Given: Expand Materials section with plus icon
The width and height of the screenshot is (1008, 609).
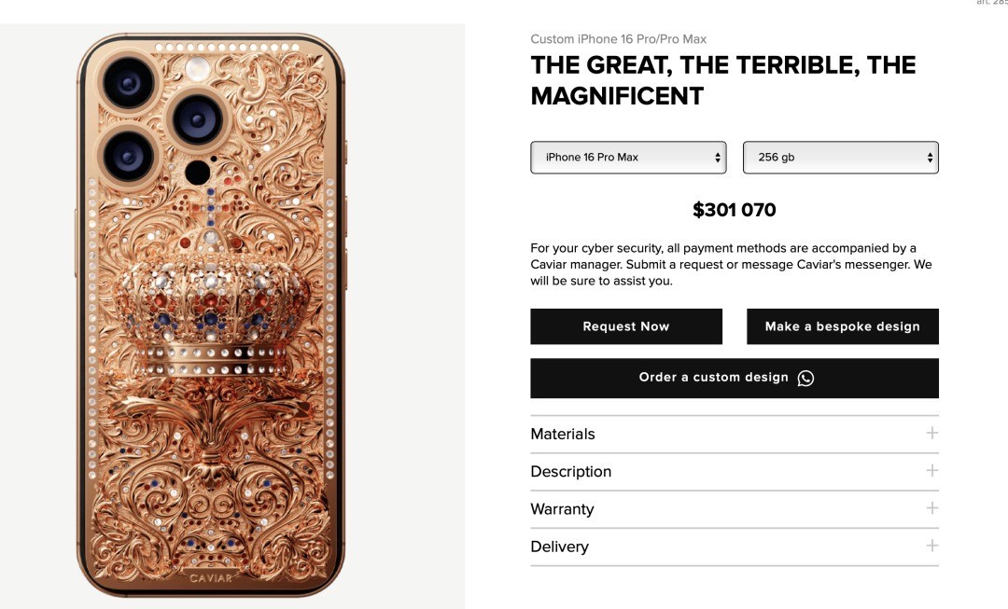Looking at the screenshot, I should 931,433.
